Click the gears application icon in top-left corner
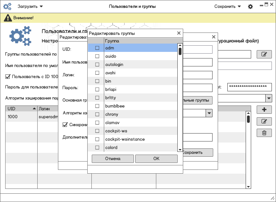This screenshot has width=276, height=202. pyautogui.click(x=8, y=7)
